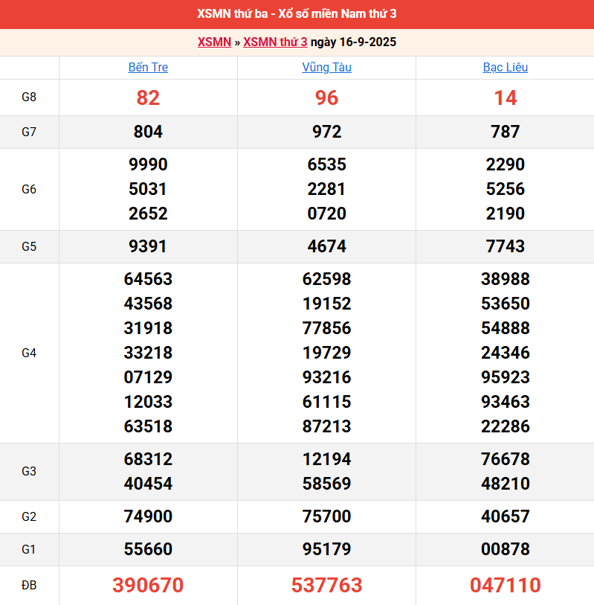Open the Bạc Liêu province link
Image resolution: width=594 pixels, height=605 pixels.
pyautogui.click(x=505, y=67)
